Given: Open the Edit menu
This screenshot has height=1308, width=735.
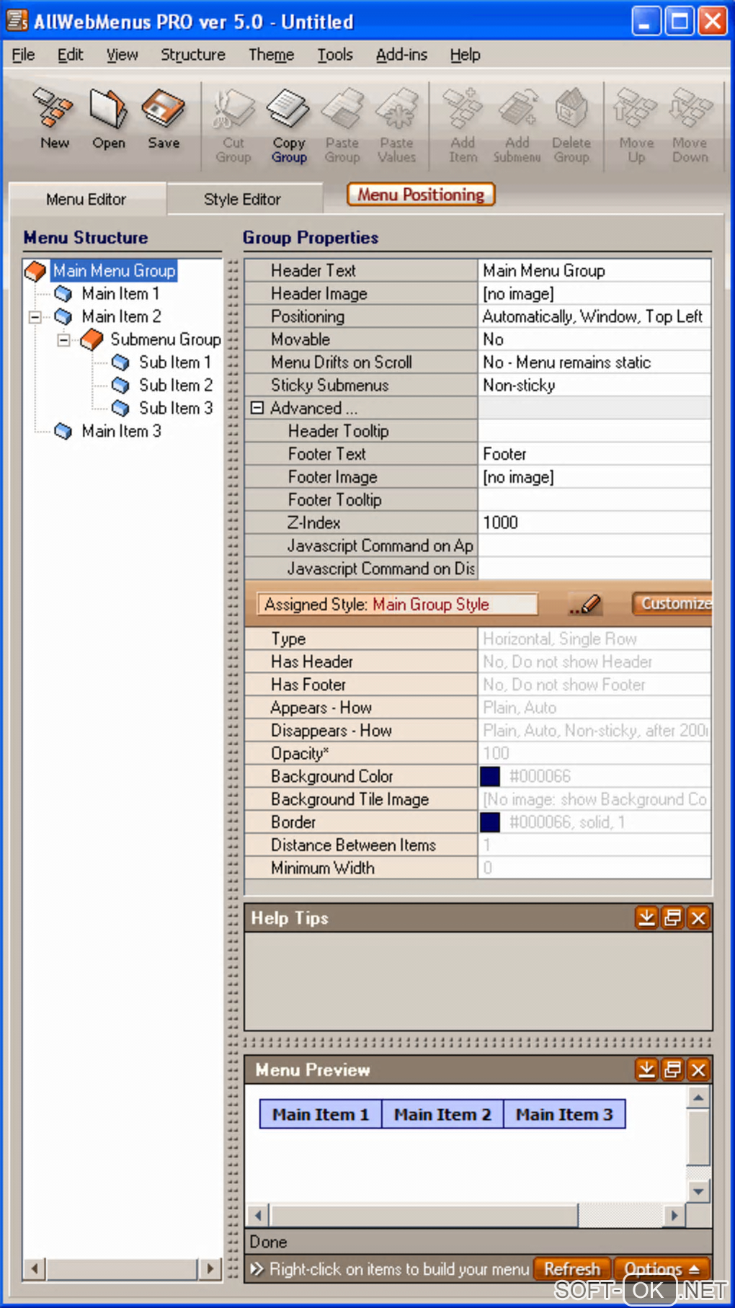Looking at the screenshot, I should pos(70,55).
